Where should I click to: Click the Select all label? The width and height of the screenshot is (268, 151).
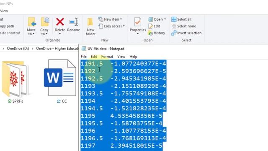click(184, 19)
